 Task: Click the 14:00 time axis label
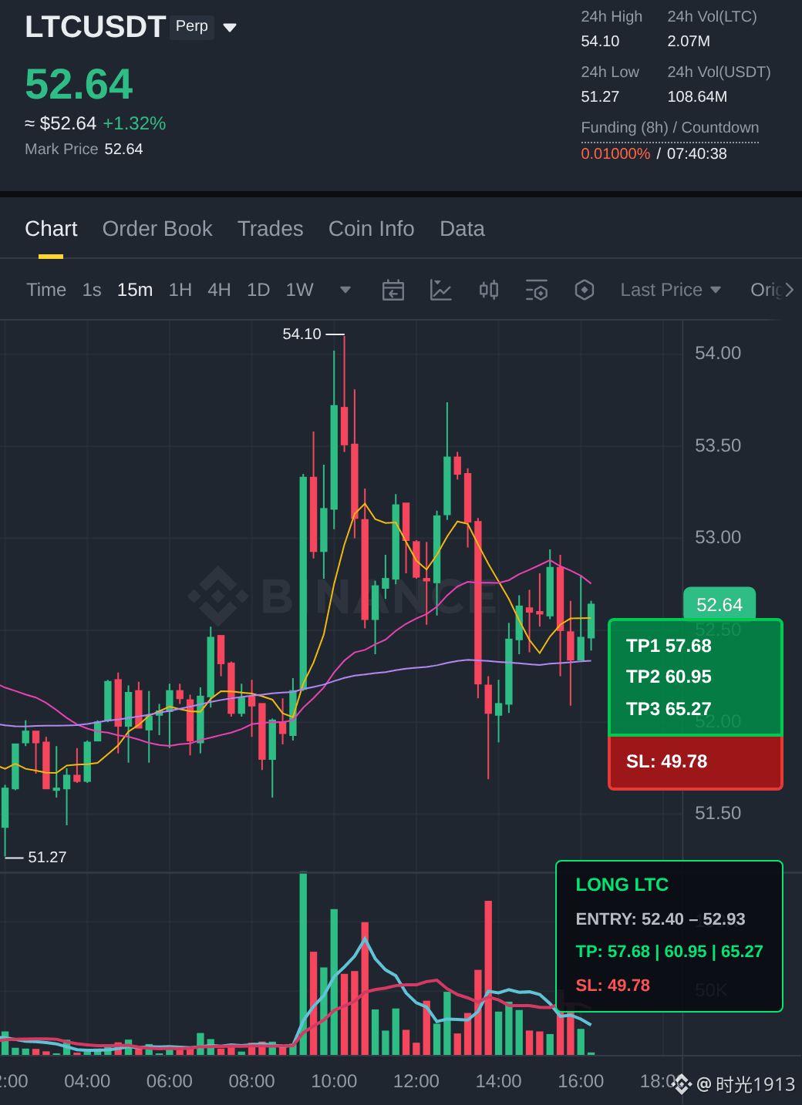click(x=498, y=1081)
